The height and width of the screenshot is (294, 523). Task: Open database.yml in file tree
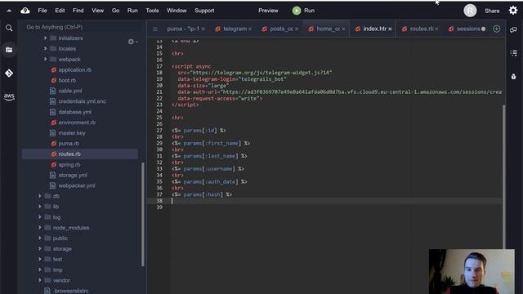[x=74, y=112]
